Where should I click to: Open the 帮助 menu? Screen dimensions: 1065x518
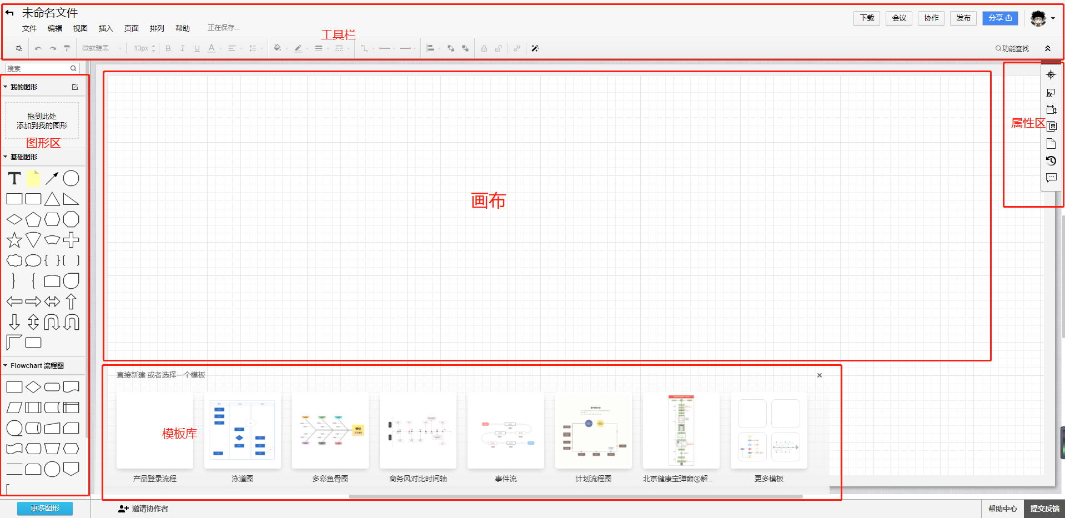click(183, 28)
